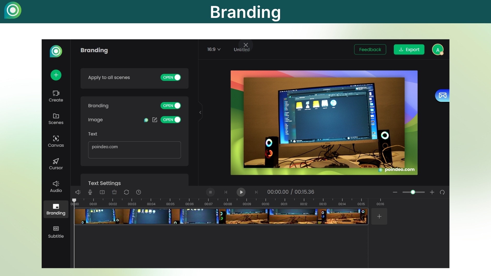Delete the clip with the trash icon
This screenshot has width=491, height=276.
tap(114, 192)
